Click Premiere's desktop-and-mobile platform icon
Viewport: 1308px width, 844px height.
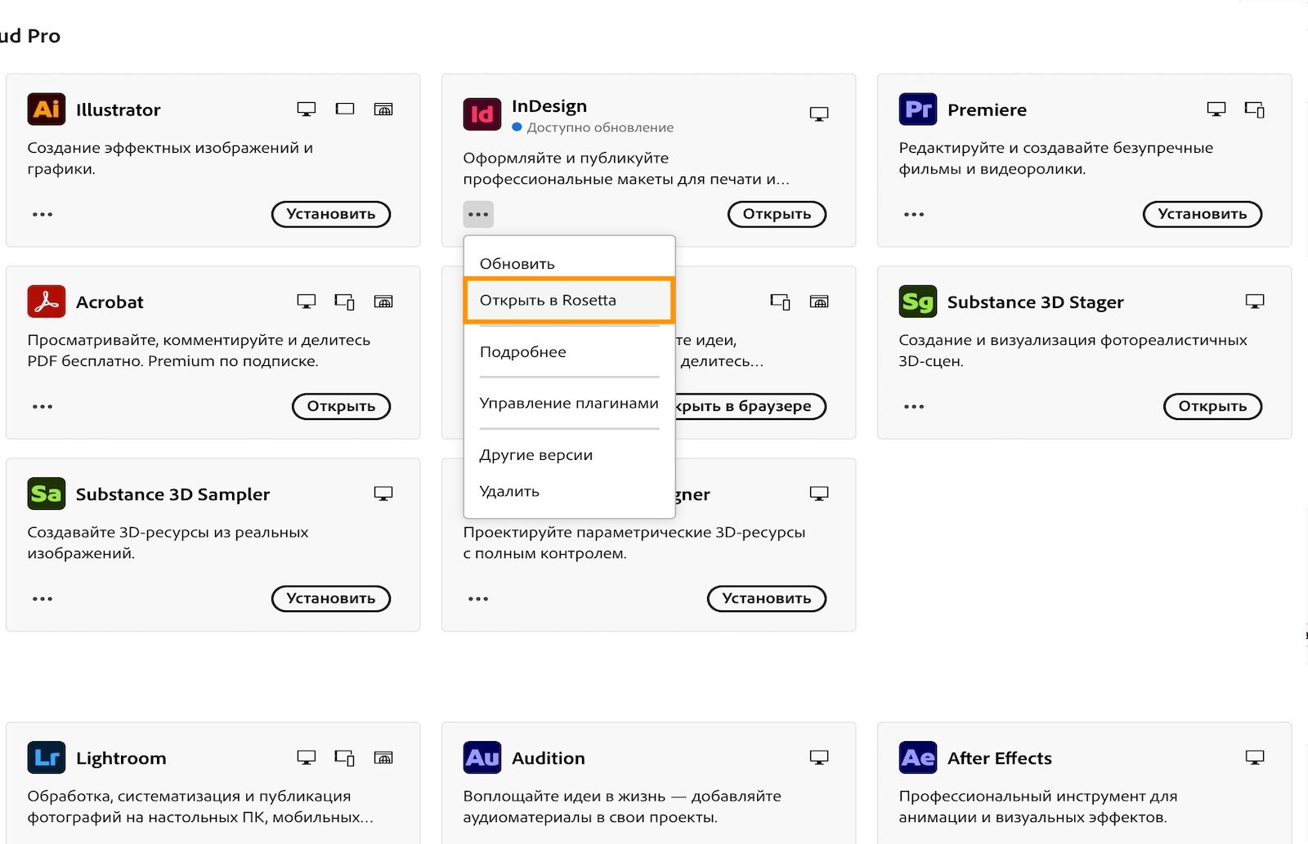click(1255, 109)
